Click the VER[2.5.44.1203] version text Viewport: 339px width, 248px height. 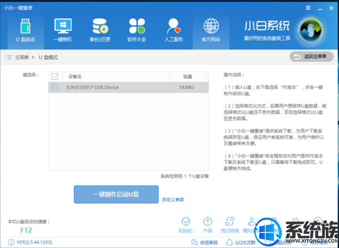[34, 242]
